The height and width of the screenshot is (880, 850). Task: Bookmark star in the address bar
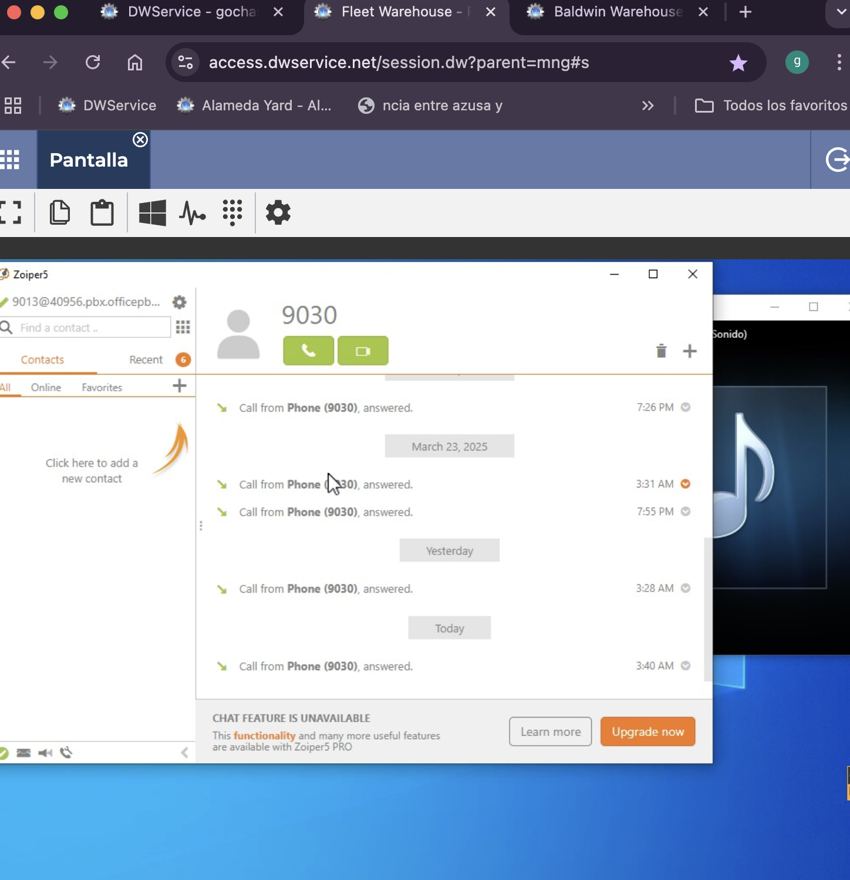click(738, 62)
